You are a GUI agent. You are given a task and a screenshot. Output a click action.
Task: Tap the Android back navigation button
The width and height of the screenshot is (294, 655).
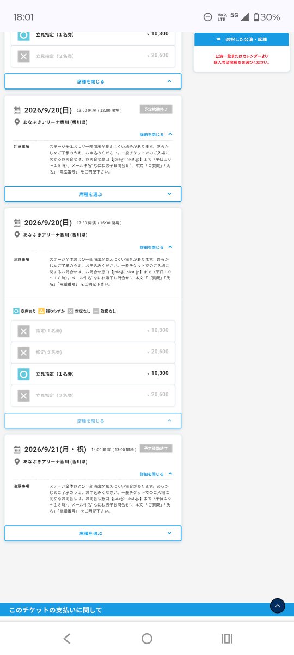point(66,639)
